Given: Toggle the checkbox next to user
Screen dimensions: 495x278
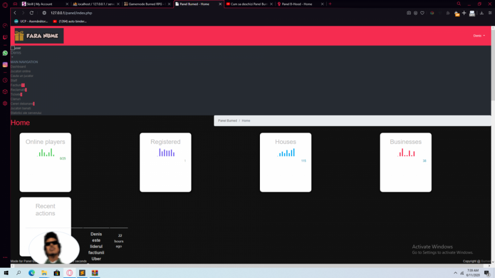Looking at the screenshot, I should 13,48.
